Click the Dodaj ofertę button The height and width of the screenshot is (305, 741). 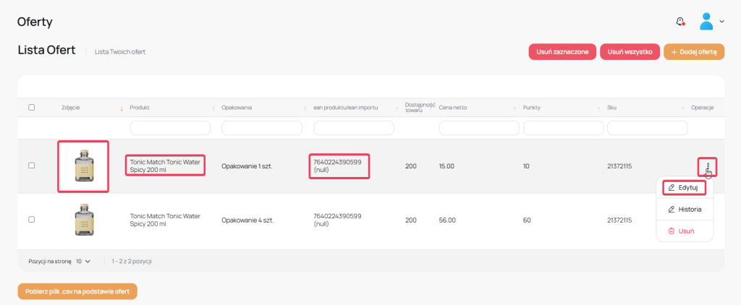(693, 52)
